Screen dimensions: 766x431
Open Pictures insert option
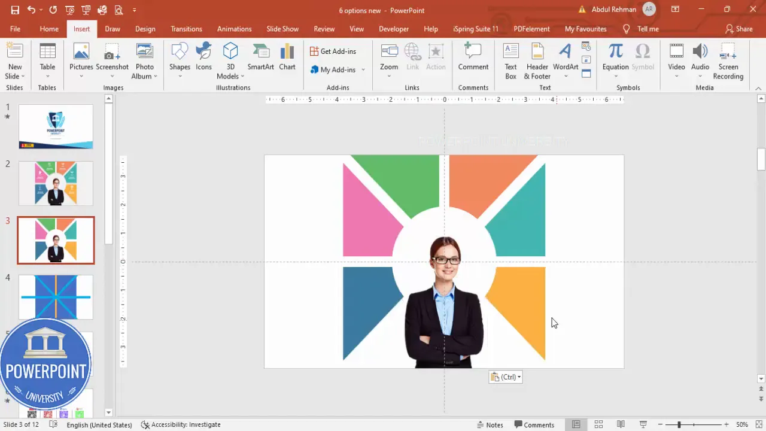pyautogui.click(x=81, y=61)
